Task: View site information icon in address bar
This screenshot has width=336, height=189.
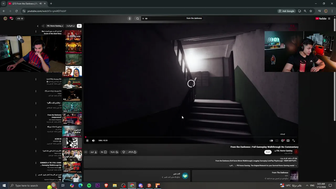Action: click(x=24, y=11)
